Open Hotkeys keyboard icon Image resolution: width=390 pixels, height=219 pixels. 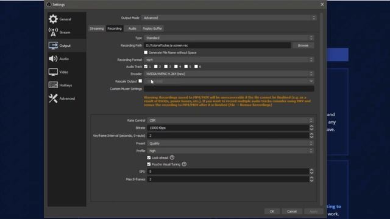point(53,85)
